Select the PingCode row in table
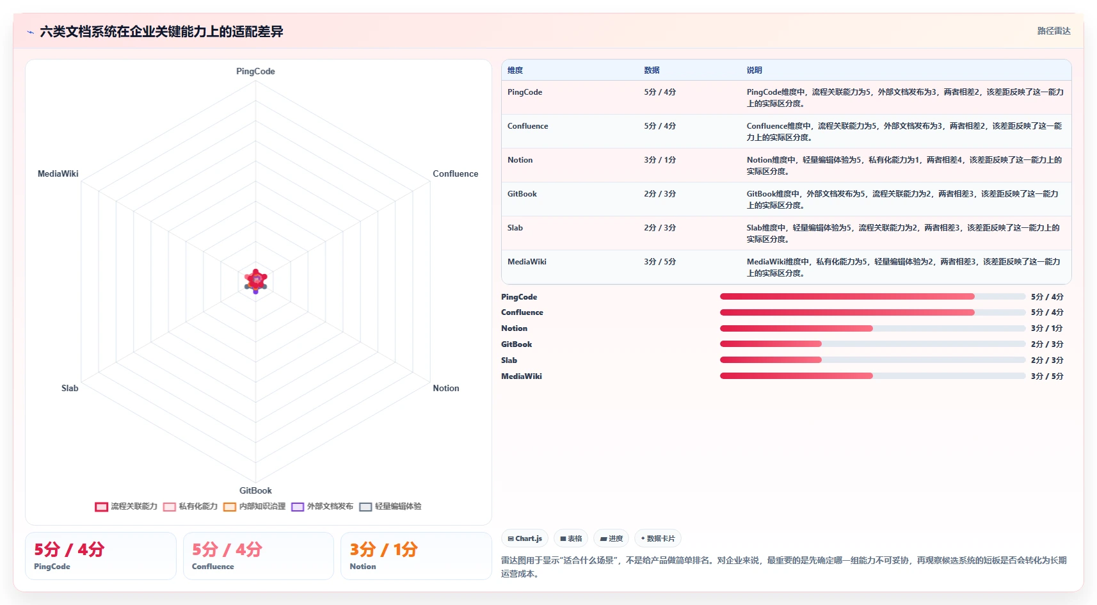1097x605 pixels. click(x=786, y=97)
